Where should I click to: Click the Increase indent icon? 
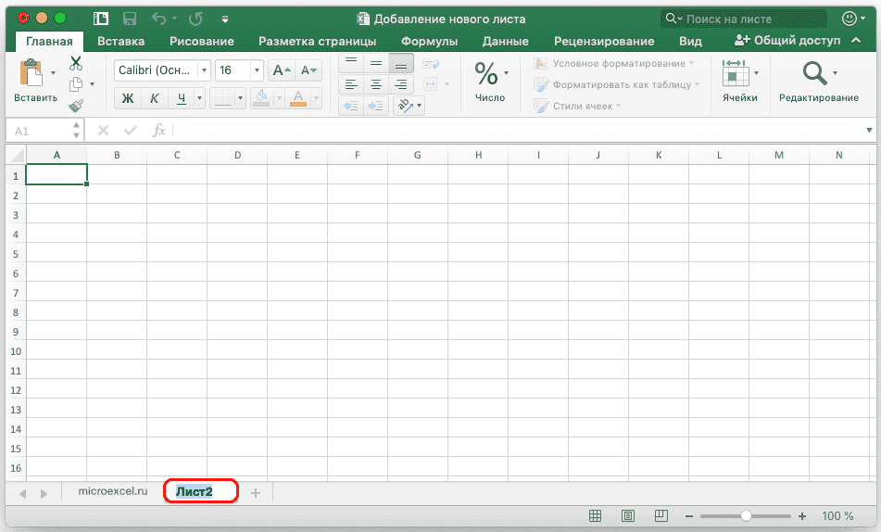pos(376,106)
